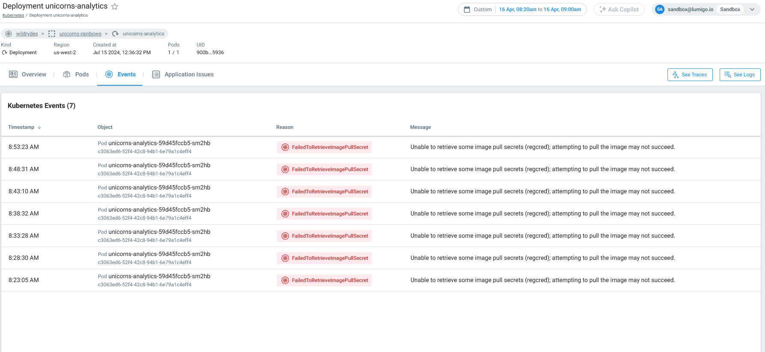Star the unicorns-analytics deployment as favorite
Image resolution: width=765 pixels, height=352 pixels.
tap(115, 6)
